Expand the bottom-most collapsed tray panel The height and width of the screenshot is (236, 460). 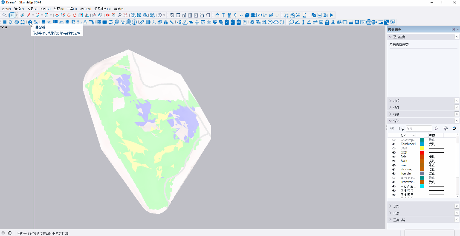[x=391, y=219]
